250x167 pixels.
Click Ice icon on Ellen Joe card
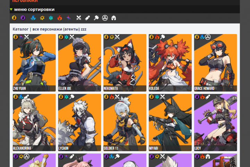pos(66,37)
